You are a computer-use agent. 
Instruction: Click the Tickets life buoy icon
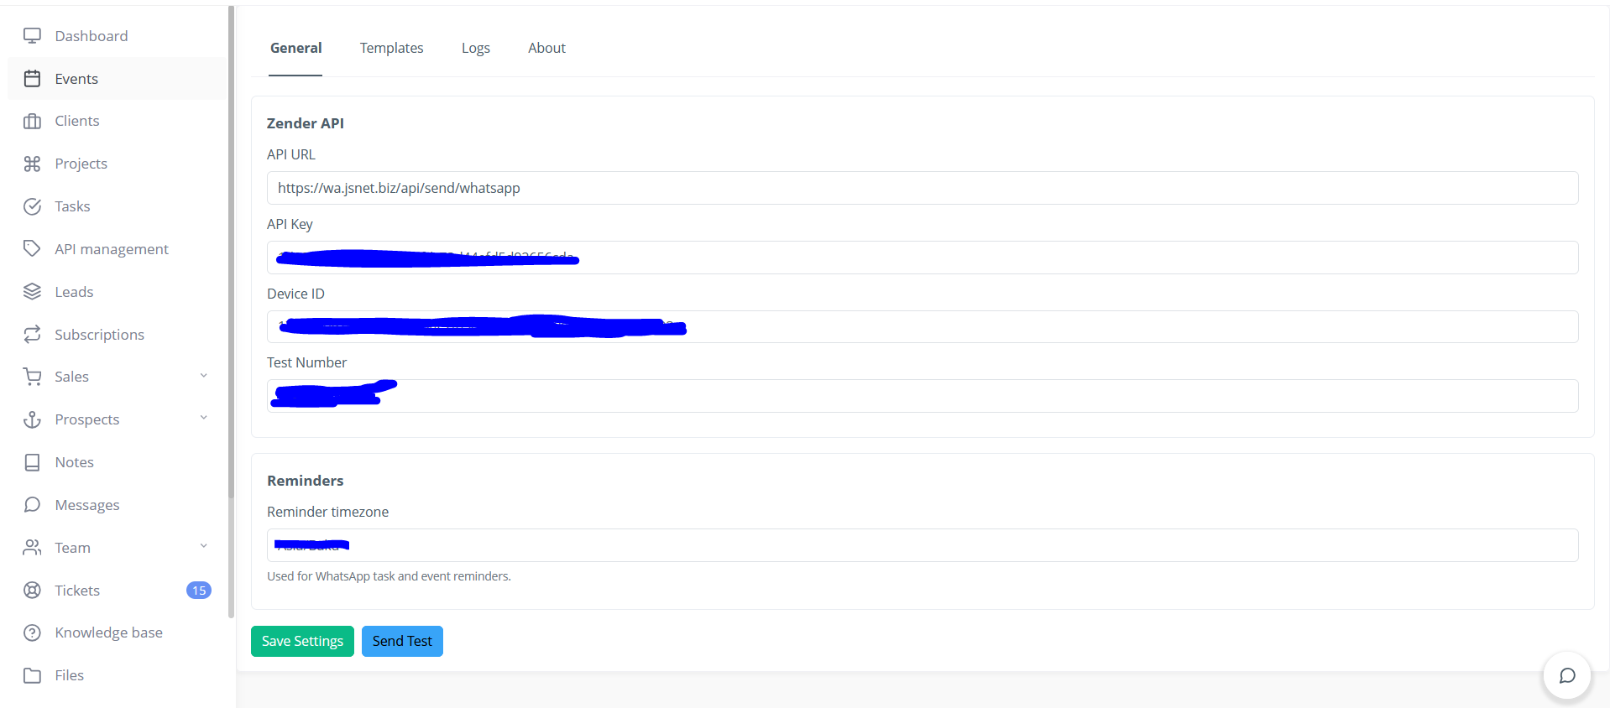32,591
